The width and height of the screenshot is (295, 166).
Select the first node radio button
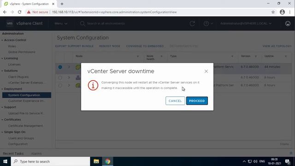pos(60,67)
